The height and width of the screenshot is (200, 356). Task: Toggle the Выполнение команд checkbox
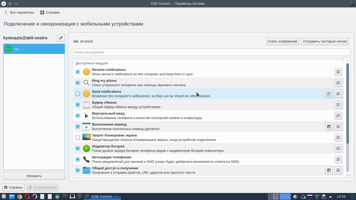click(77, 127)
